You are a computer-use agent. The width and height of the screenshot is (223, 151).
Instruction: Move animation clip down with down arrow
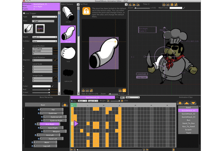pos(193,103)
